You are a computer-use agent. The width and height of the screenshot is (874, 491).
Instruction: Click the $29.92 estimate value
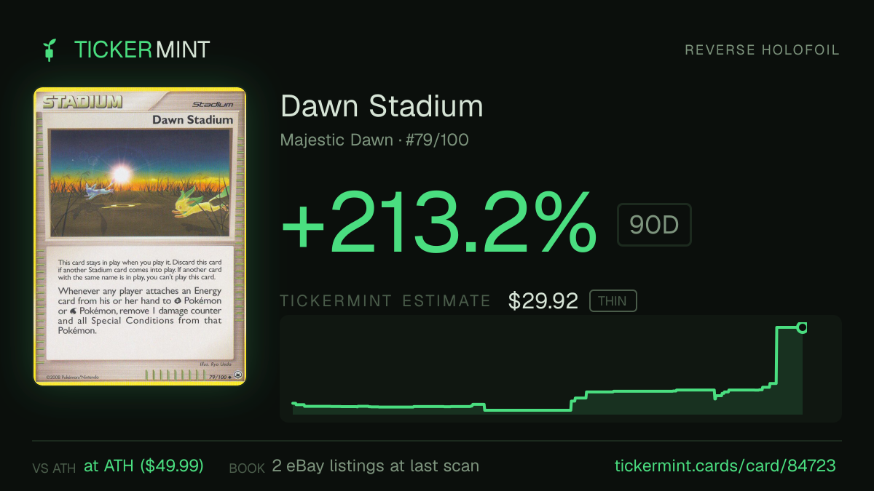[x=543, y=301]
